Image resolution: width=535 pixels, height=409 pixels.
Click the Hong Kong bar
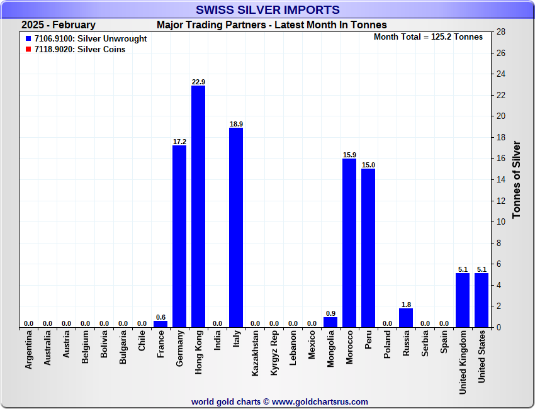pos(198,206)
